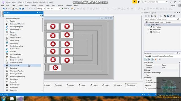Open My Project in Solution Explorer
This screenshot has height=101, width=181.
point(157,27)
